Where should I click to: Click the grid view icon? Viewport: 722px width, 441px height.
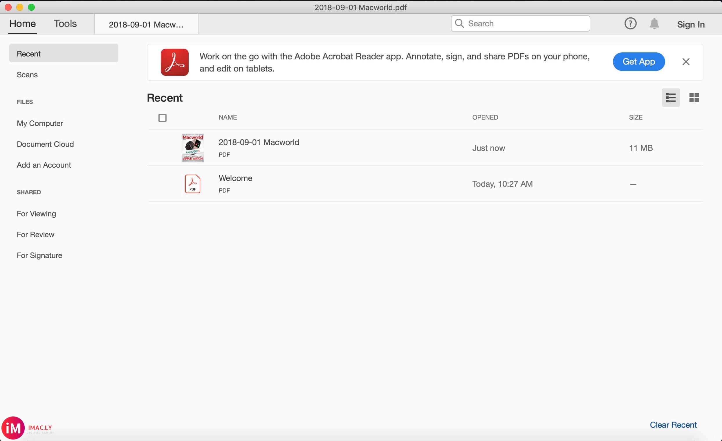click(x=694, y=97)
